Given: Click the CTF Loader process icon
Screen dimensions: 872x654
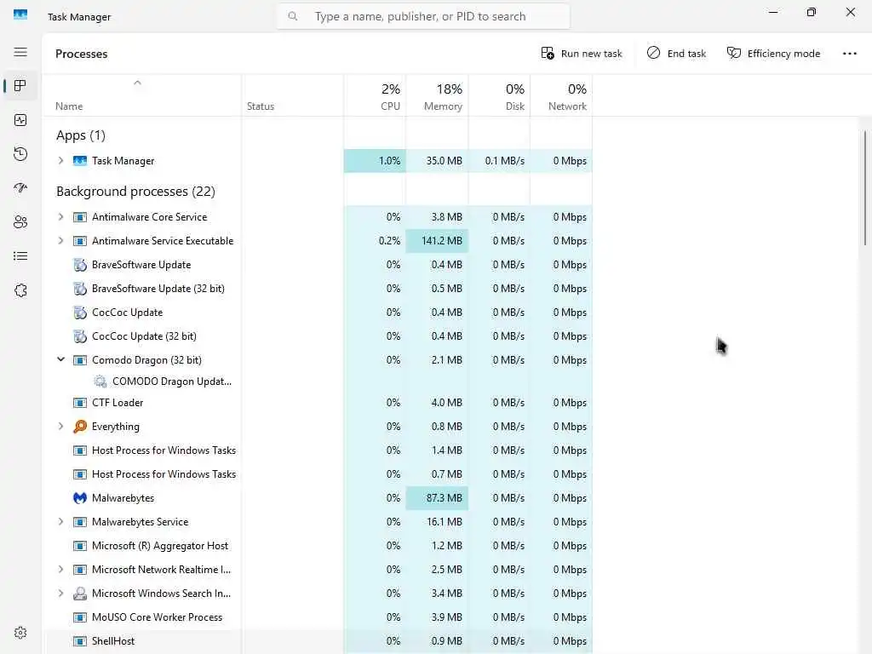Looking at the screenshot, I should tap(80, 403).
